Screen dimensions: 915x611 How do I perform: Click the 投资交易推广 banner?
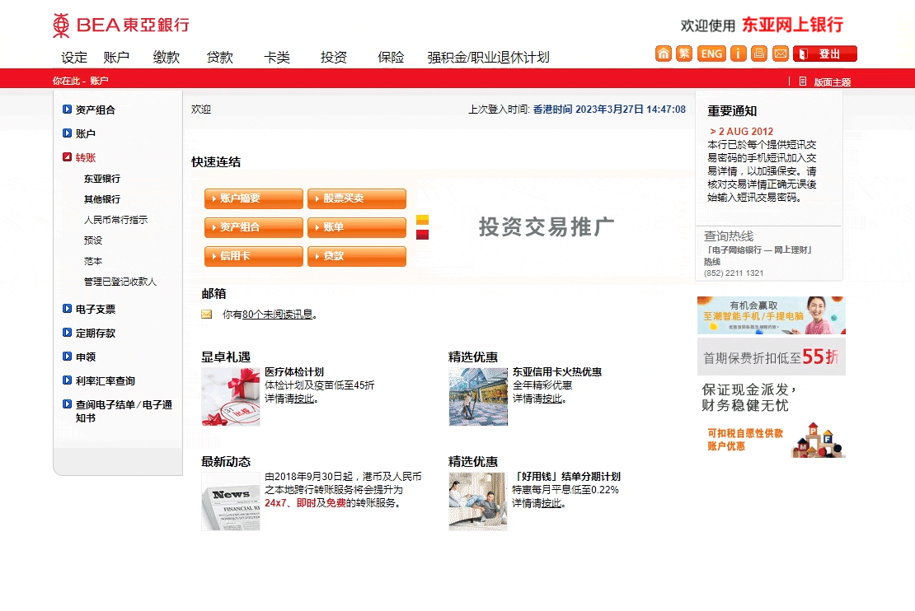(x=547, y=226)
